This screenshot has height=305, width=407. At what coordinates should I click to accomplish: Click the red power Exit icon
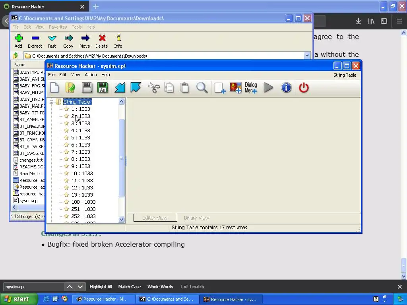[304, 88]
